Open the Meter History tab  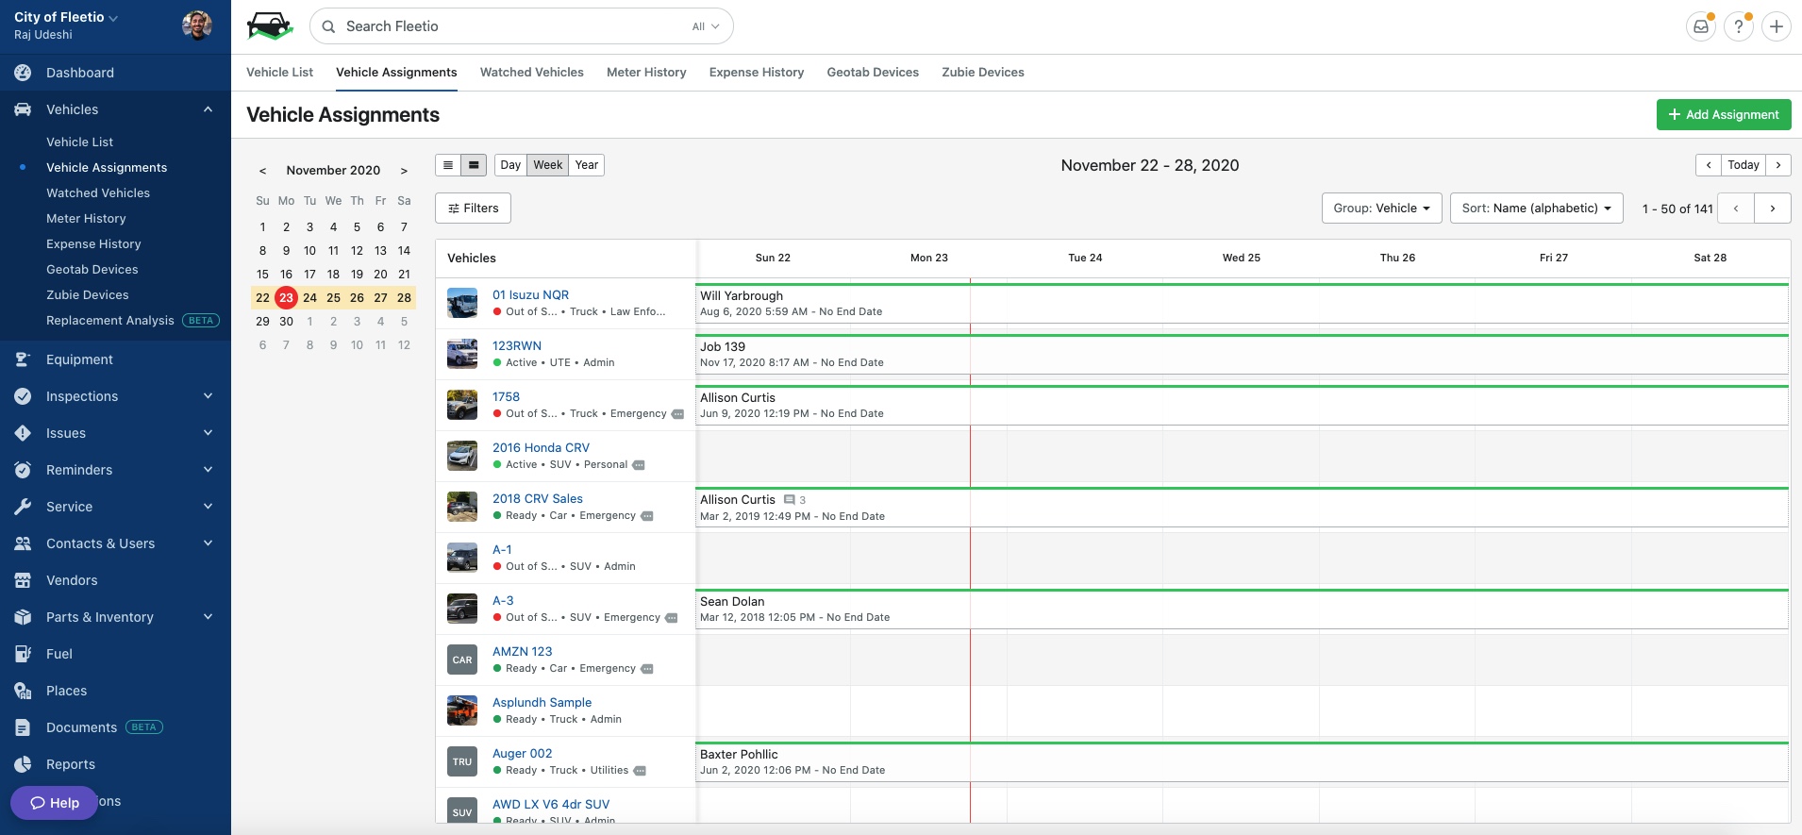coord(646,73)
